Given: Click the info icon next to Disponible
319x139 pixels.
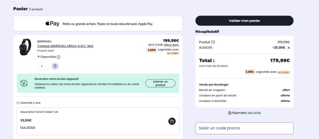Looking at the screenshot, I should click(58, 57).
